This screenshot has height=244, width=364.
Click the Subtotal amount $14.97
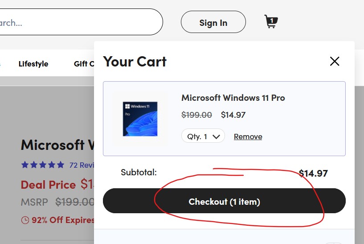(313, 173)
